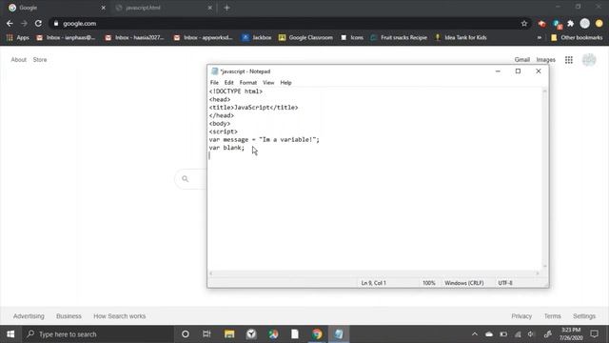The width and height of the screenshot is (609, 343).
Task: Open the Terms footer link
Action: (x=552, y=316)
